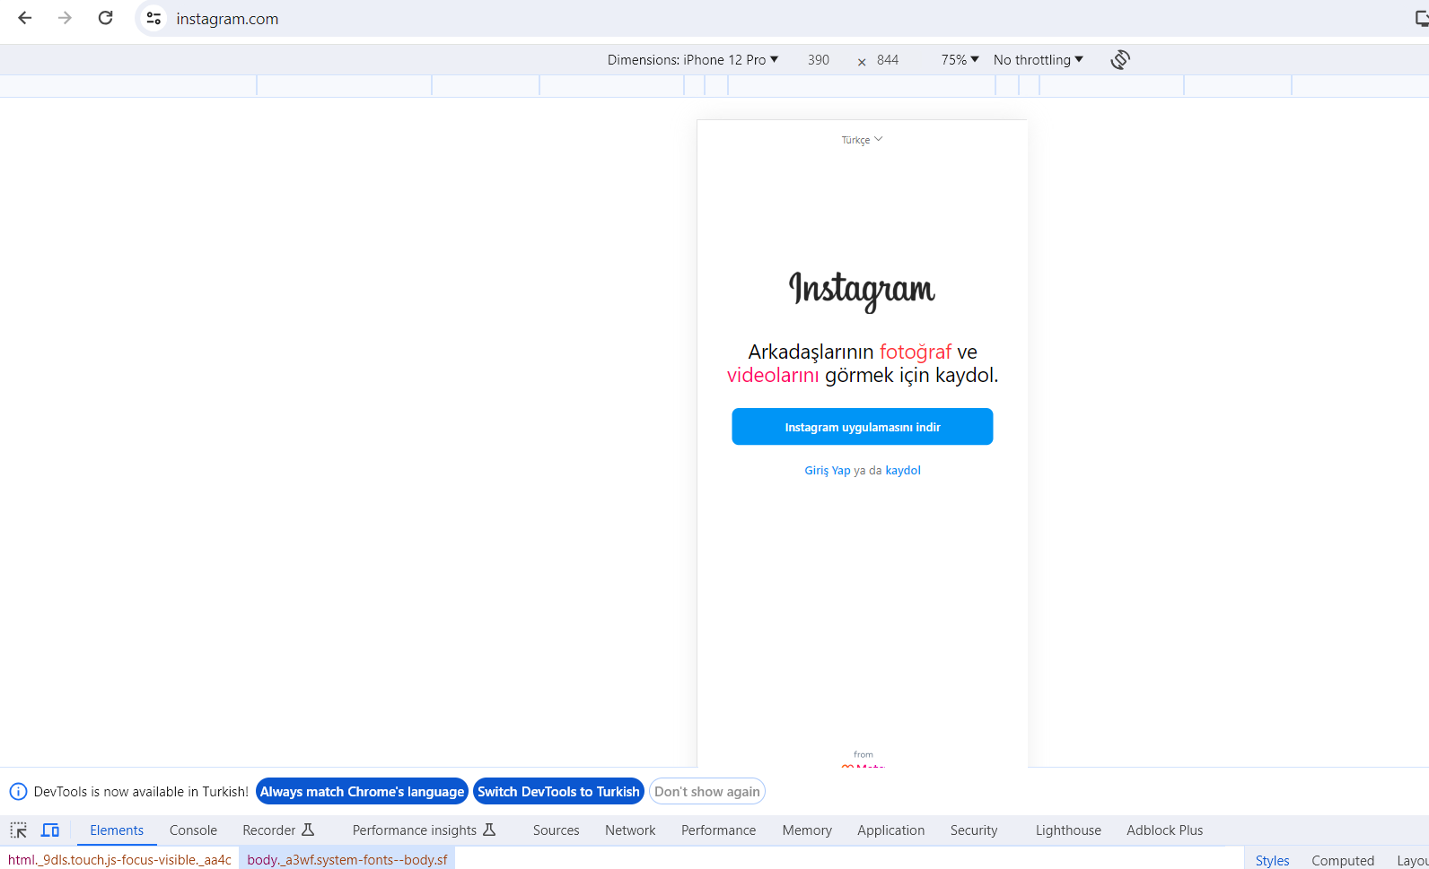Viewport: 1429px width, 869px height.
Task: Click the Instagram logo
Action: (x=862, y=291)
